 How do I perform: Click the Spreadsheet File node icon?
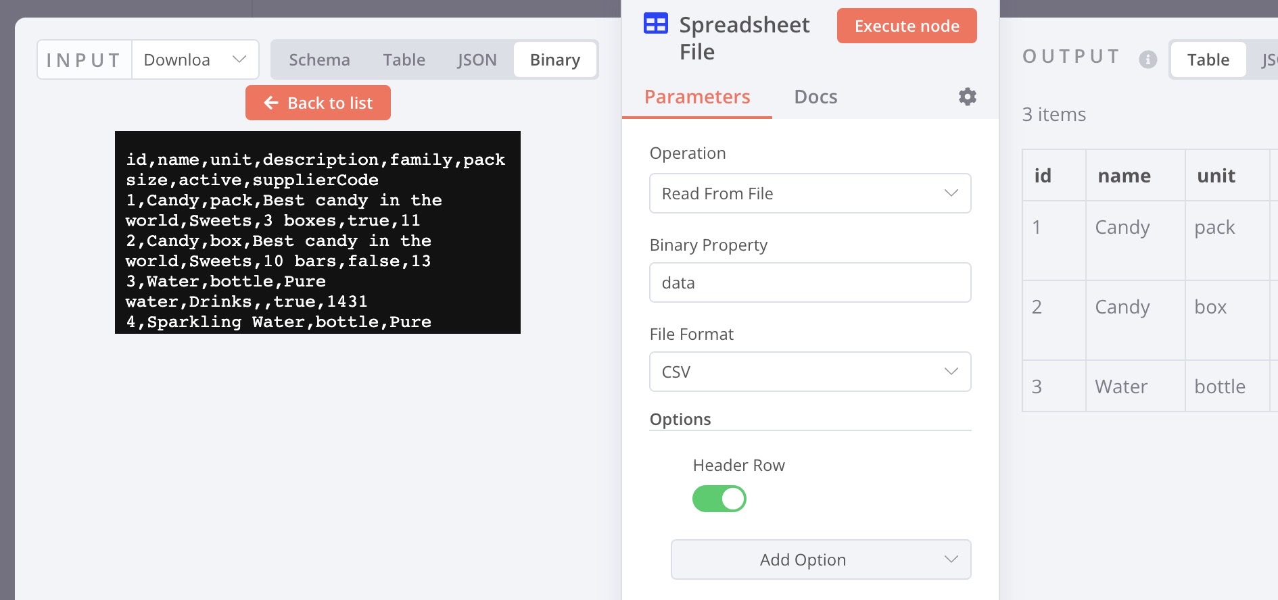click(655, 24)
